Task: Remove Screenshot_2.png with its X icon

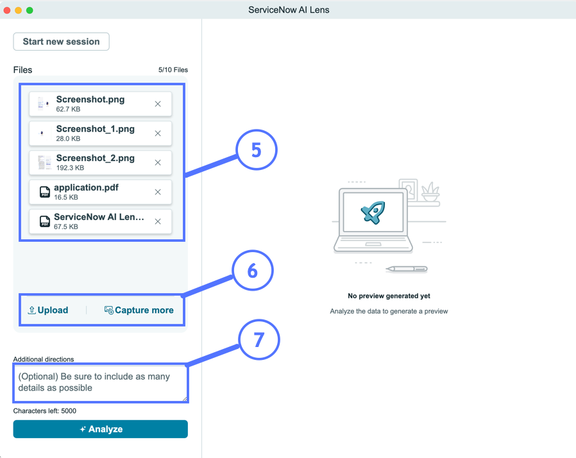Action: click(158, 162)
